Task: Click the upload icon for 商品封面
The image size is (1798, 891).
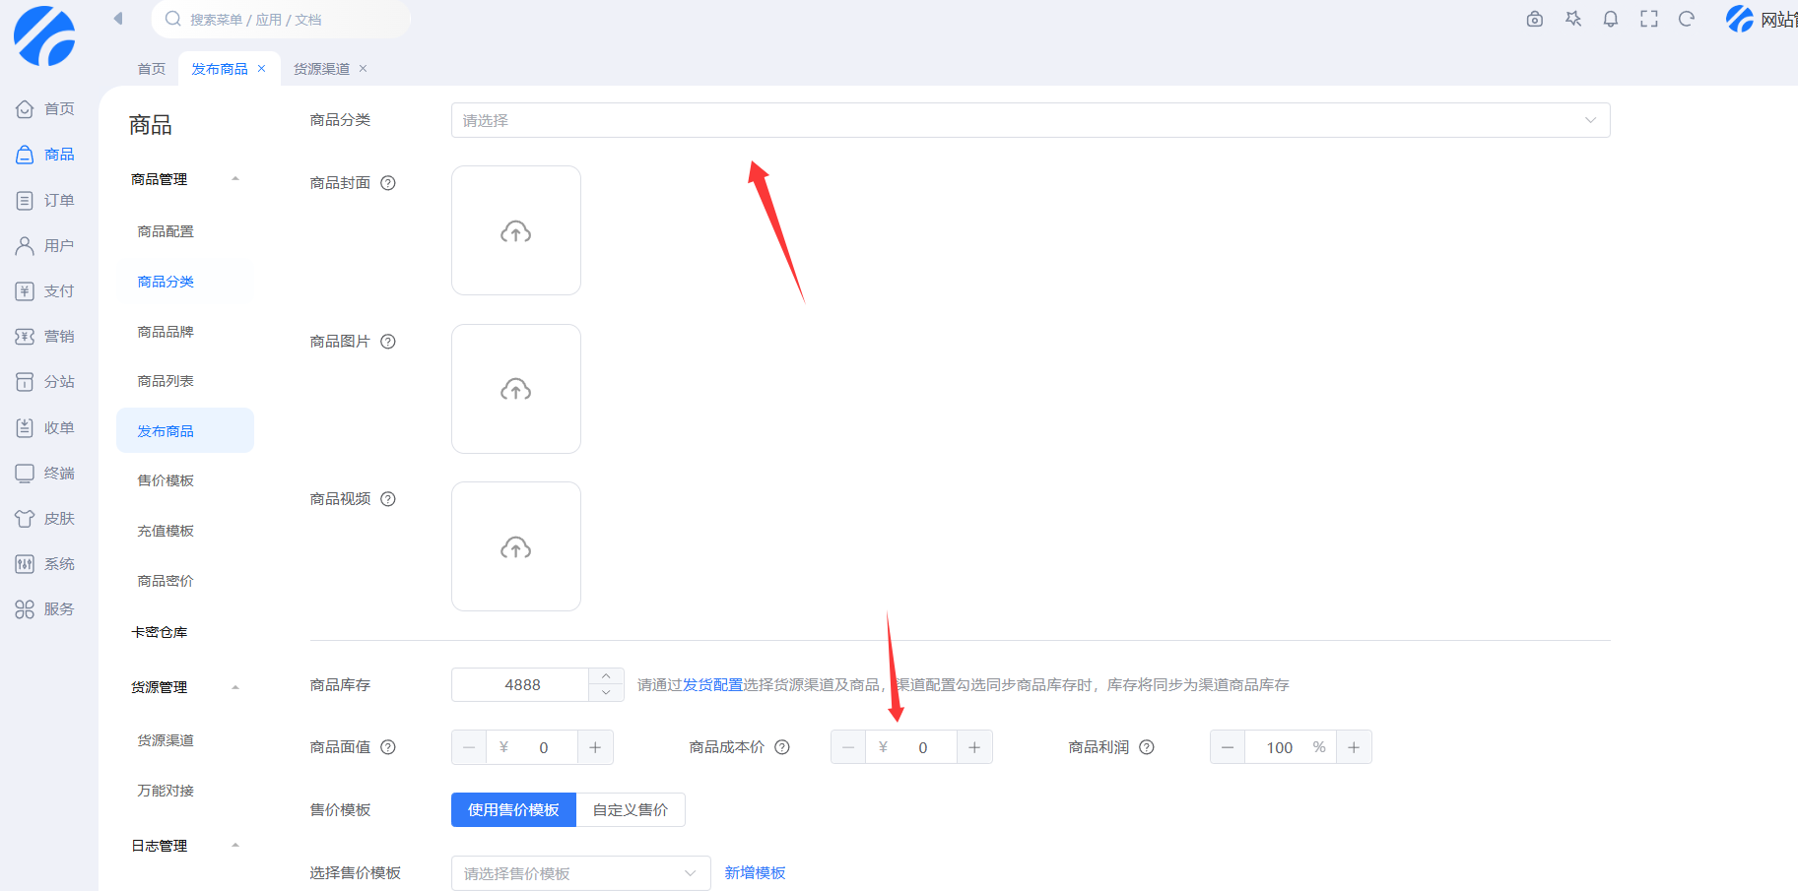Action: [x=515, y=231]
